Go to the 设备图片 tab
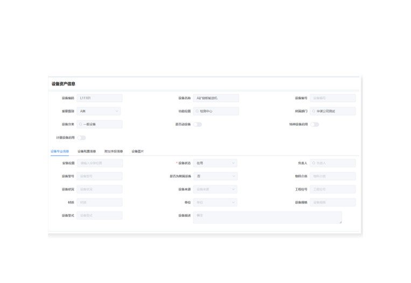The image size is (411, 283). pyautogui.click(x=137, y=151)
